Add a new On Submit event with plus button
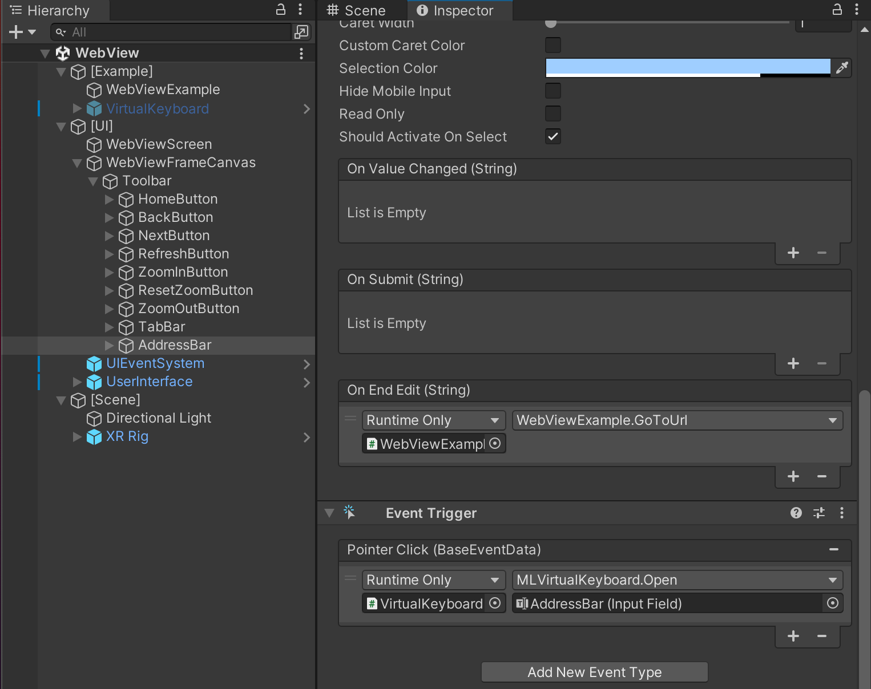The image size is (871, 689). 793,363
